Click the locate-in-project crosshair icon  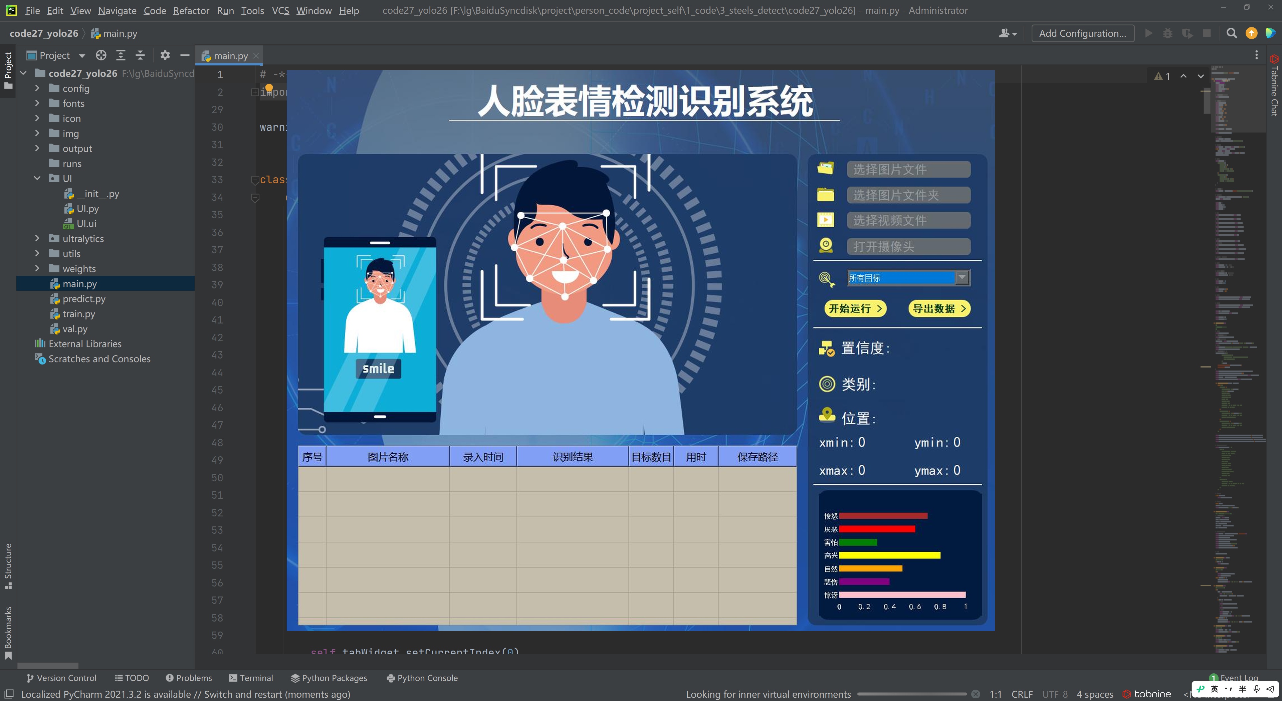[x=101, y=55]
